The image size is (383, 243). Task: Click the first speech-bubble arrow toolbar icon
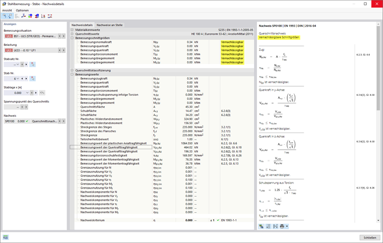[x=5, y=16]
